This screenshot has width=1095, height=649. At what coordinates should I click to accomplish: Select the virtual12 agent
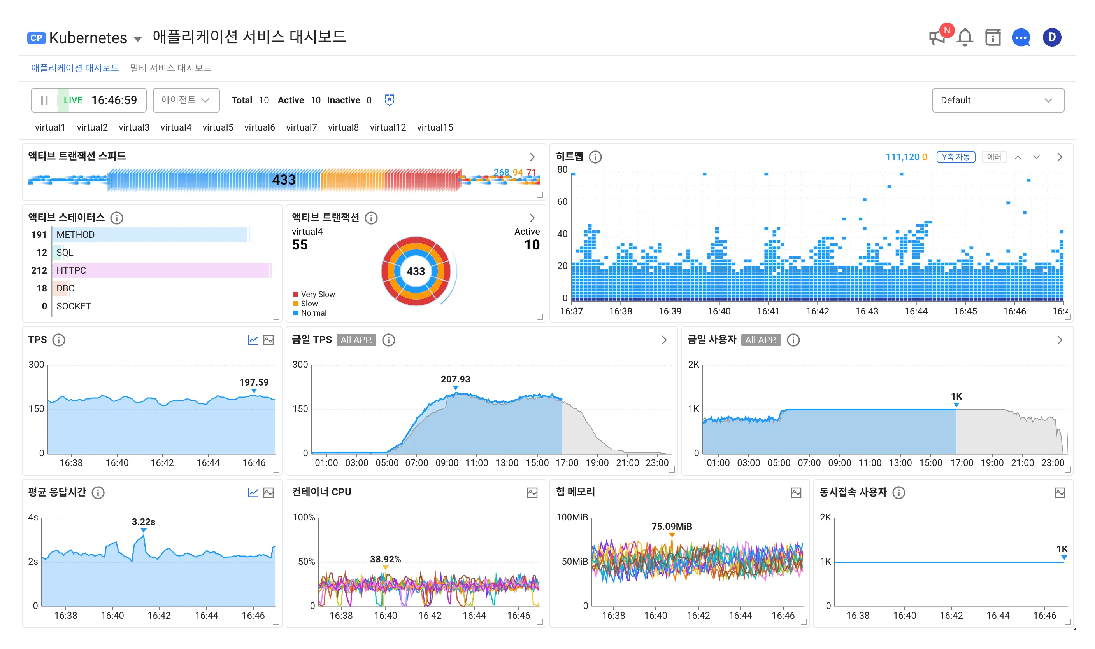pos(388,127)
